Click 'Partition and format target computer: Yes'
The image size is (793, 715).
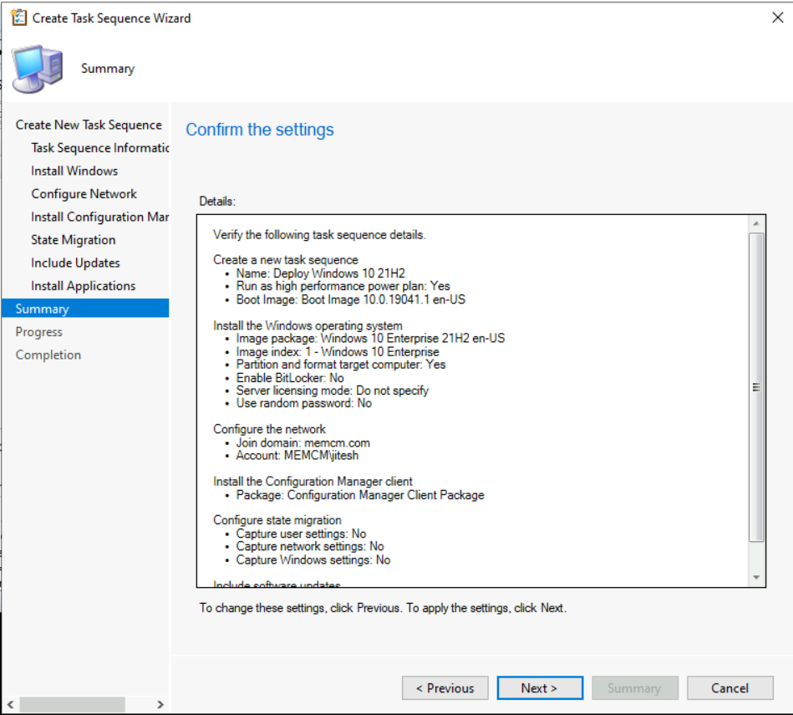[340, 365]
